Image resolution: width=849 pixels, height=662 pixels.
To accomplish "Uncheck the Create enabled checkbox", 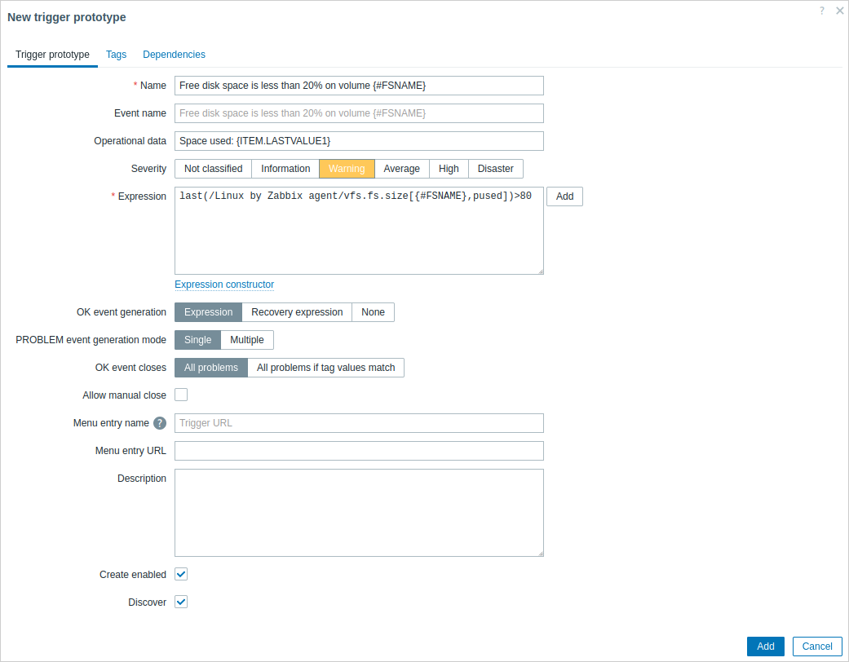I will pyautogui.click(x=181, y=575).
